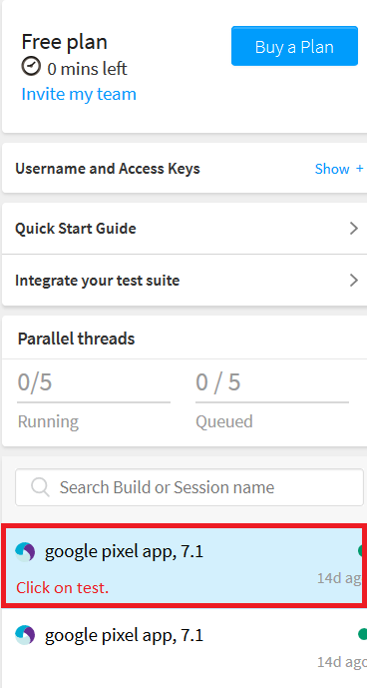367x688 pixels.
Task: Expand Integrate your test suite chevron
Action: (x=354, y=280)
